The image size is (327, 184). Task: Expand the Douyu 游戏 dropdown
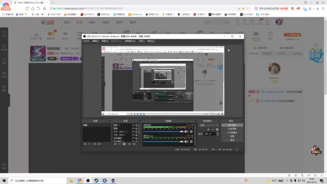[120, 22]
